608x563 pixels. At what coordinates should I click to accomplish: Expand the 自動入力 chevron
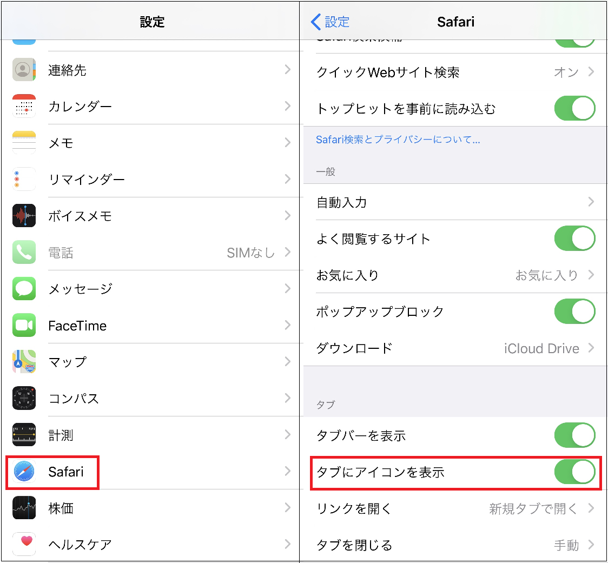pos(591,202)
